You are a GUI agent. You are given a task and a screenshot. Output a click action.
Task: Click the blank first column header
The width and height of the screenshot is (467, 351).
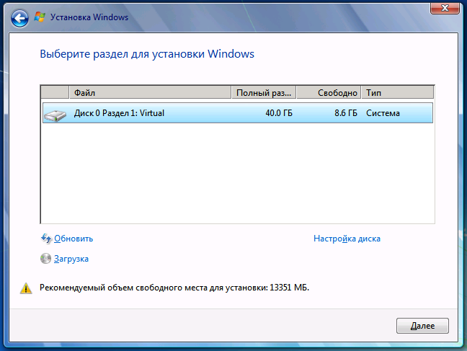click(55, 93)
